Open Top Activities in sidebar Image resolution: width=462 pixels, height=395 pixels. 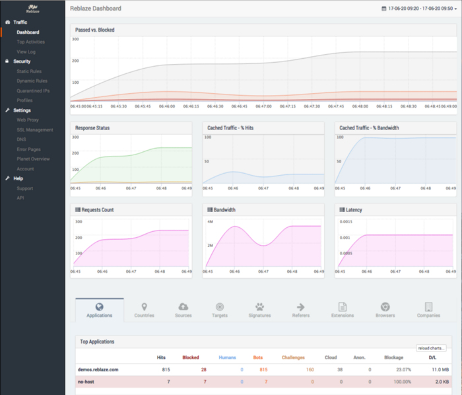coord(30,42)
